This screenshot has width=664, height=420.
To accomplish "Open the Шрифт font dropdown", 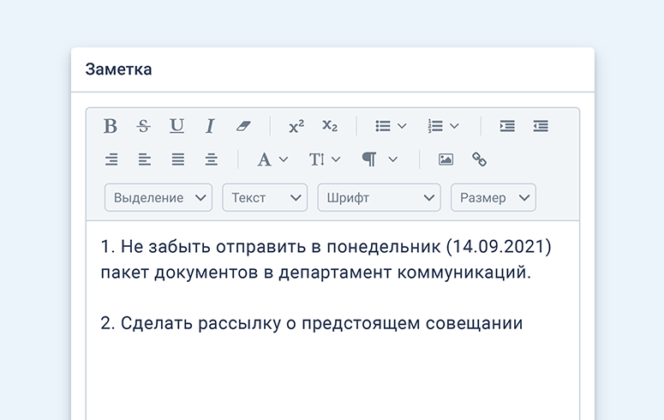I will pos(379,197).
